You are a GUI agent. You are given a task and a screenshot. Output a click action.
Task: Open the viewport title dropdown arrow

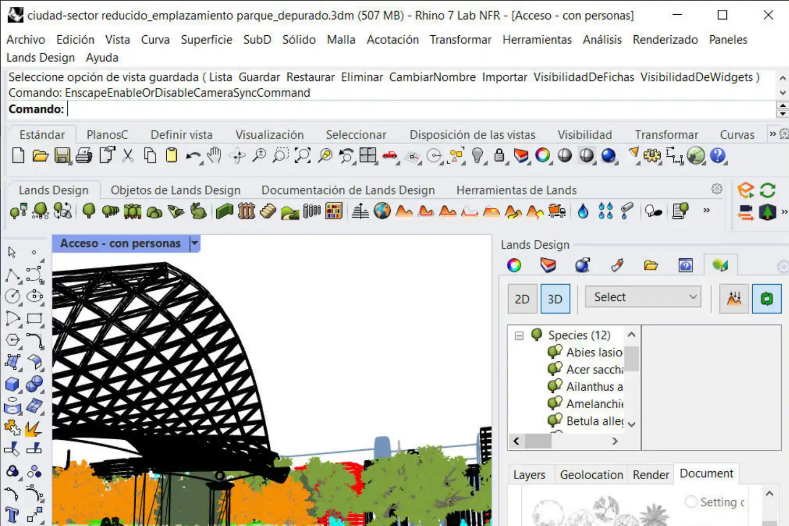[x=195, y=244]
